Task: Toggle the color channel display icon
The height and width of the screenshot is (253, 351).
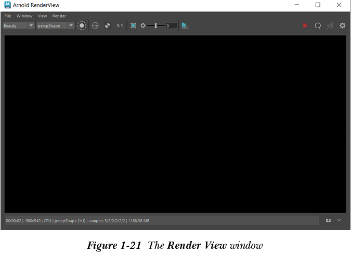Action: click(82, 25)
